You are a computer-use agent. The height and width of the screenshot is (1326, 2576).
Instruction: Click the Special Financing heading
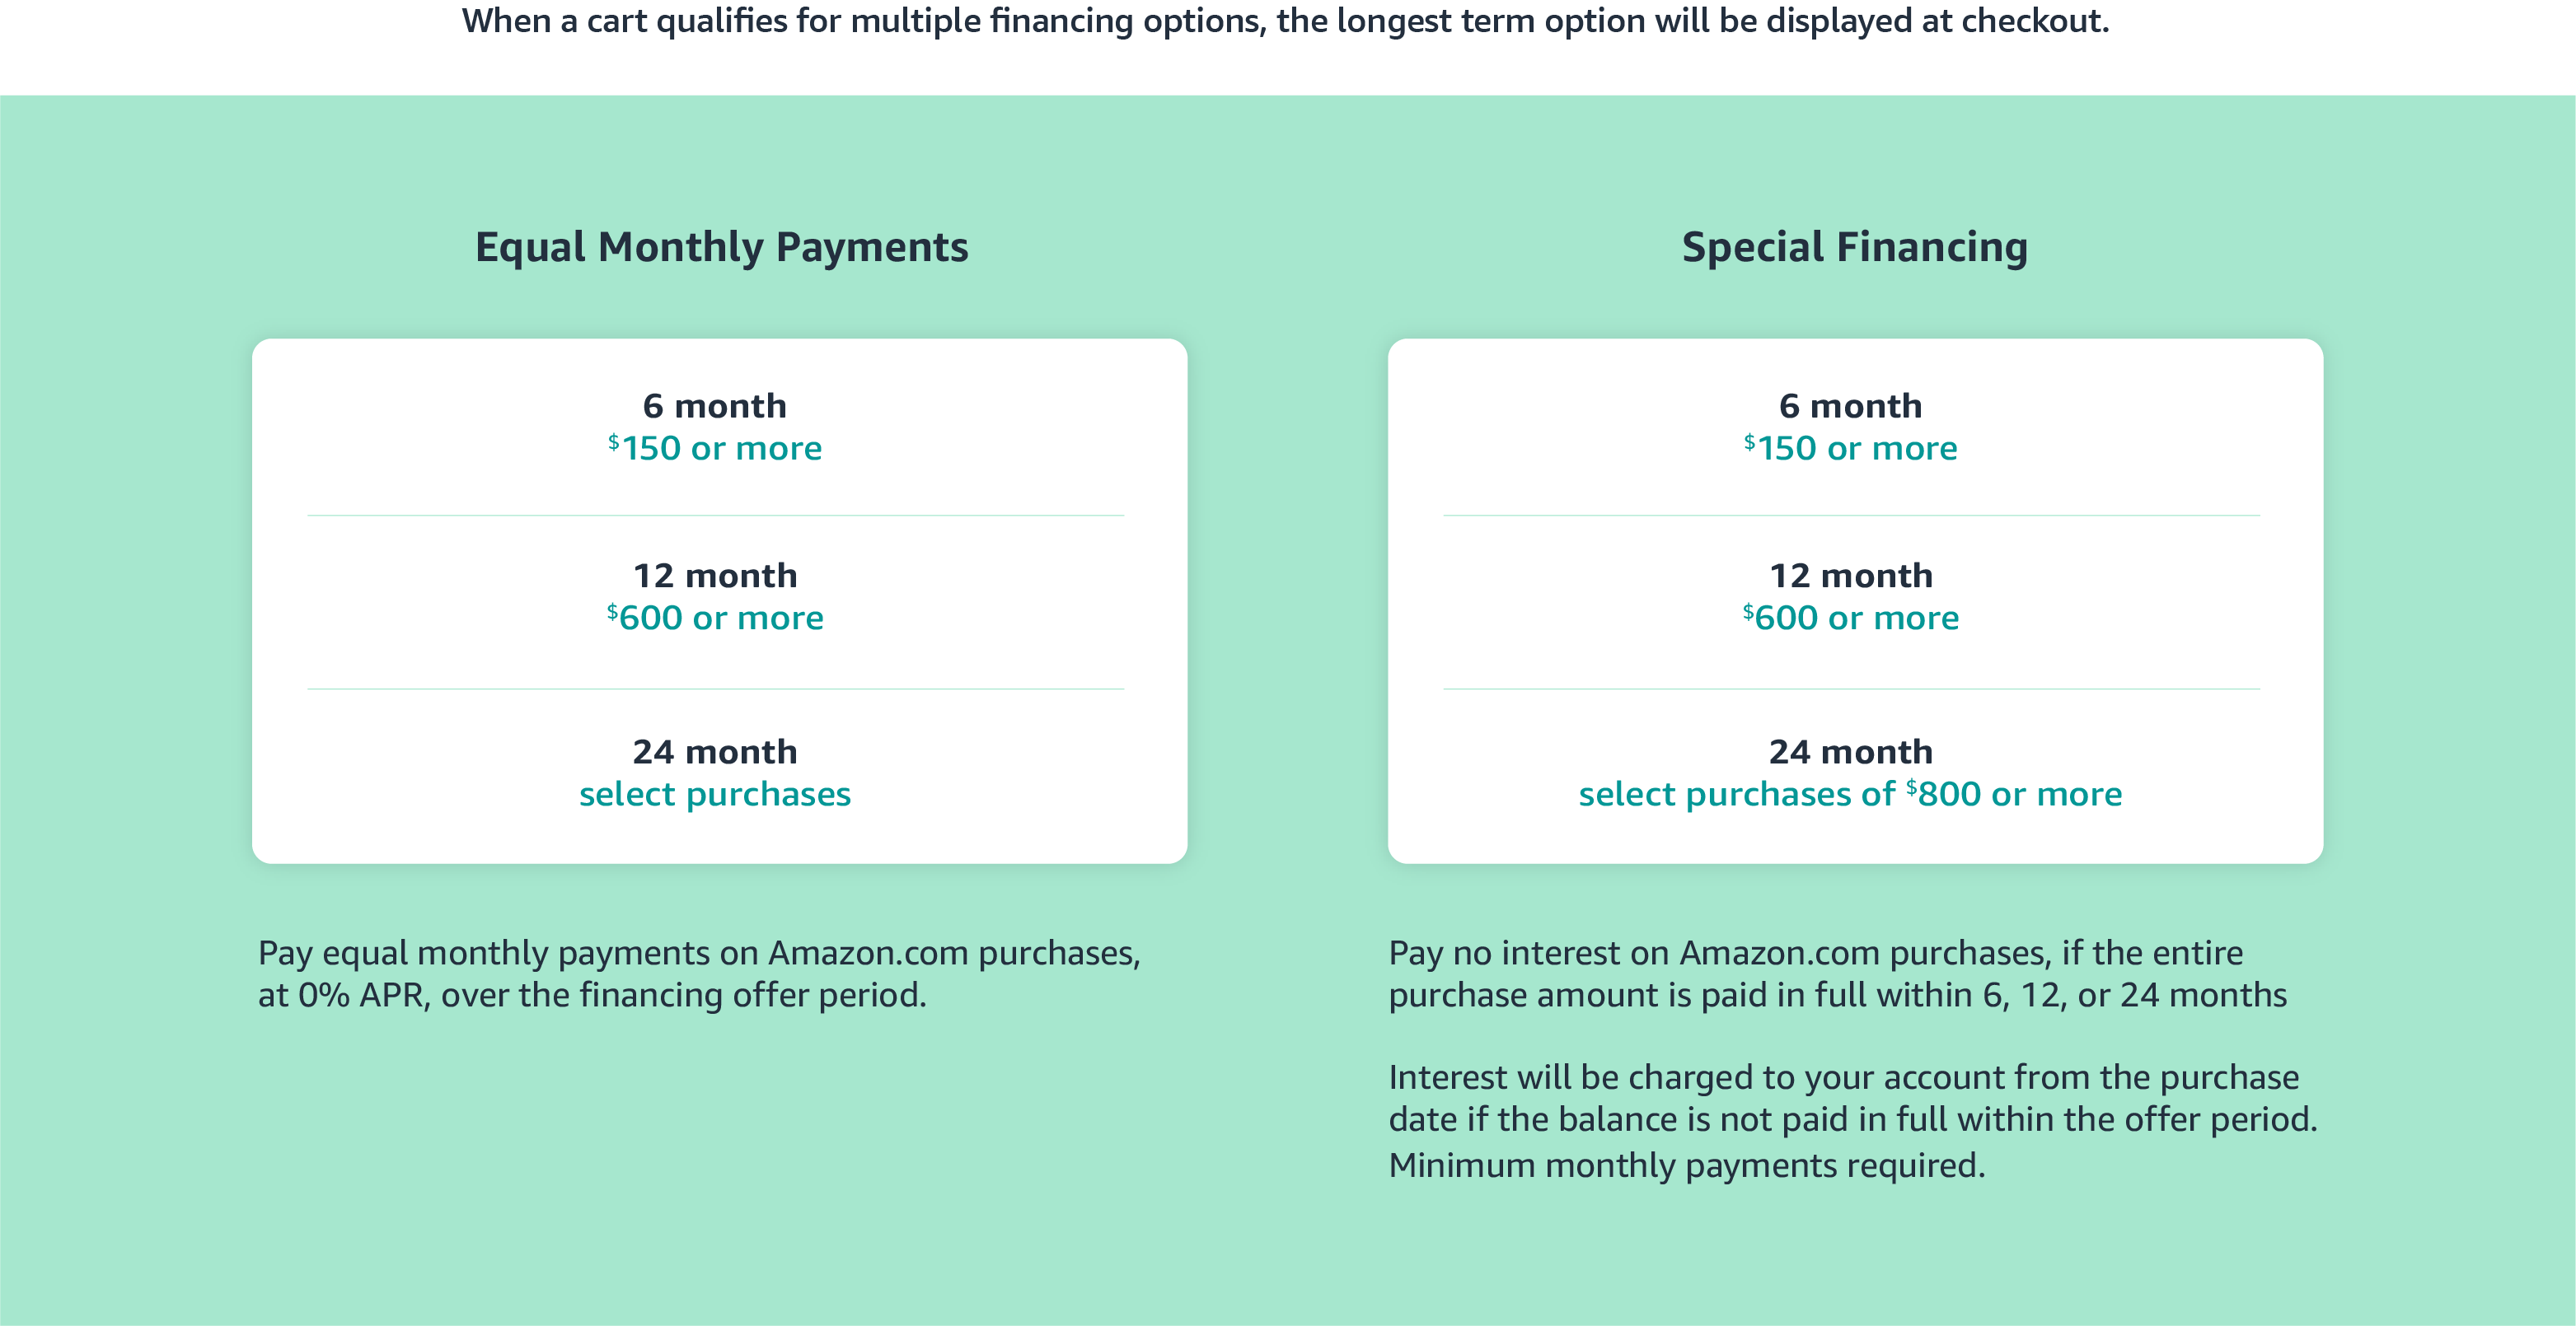1854,247
